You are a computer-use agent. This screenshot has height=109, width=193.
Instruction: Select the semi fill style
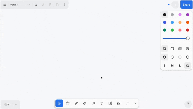click(x=172, y=49)
